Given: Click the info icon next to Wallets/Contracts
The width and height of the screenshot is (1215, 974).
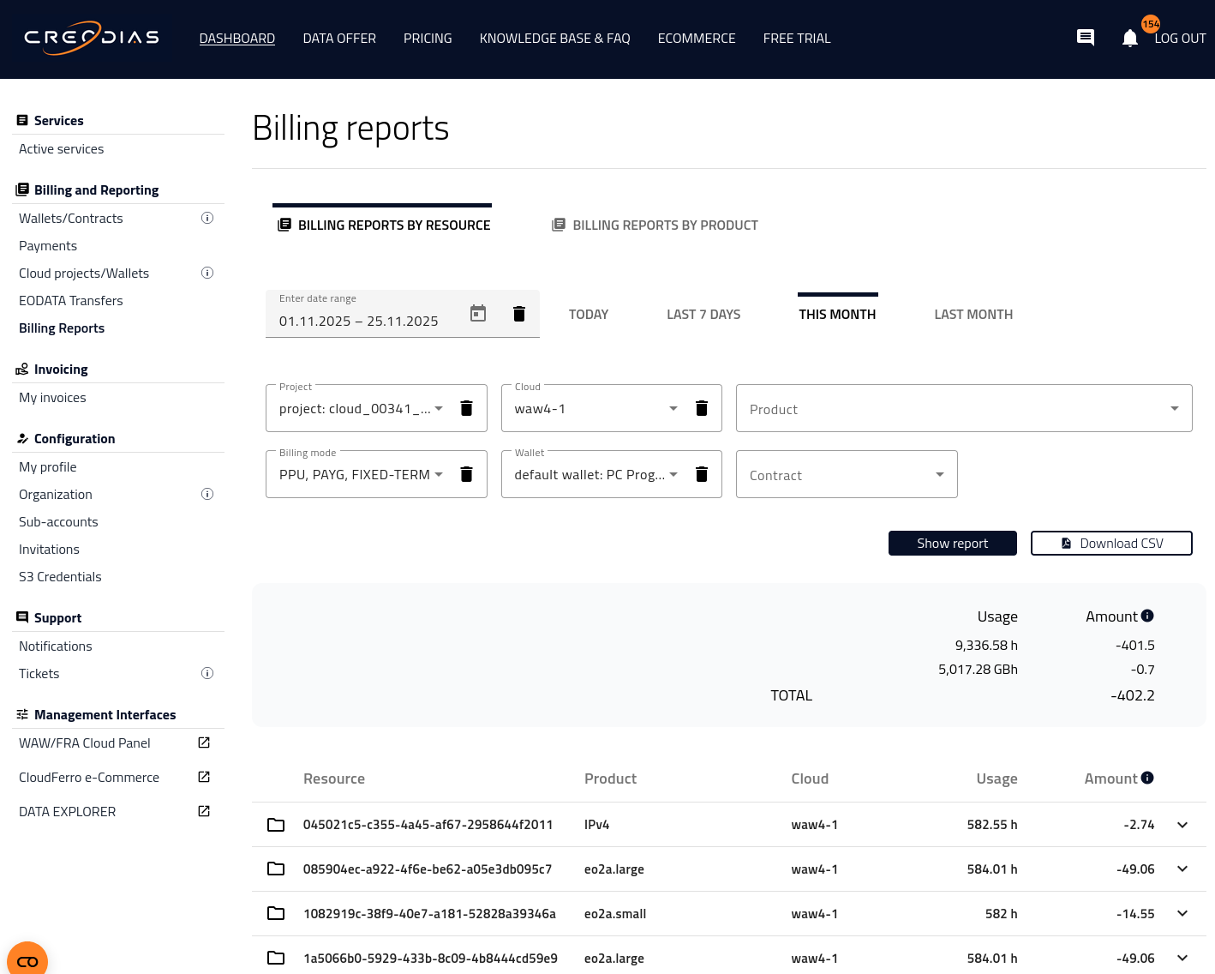Looking at the screenshot, I should [207, 218].
